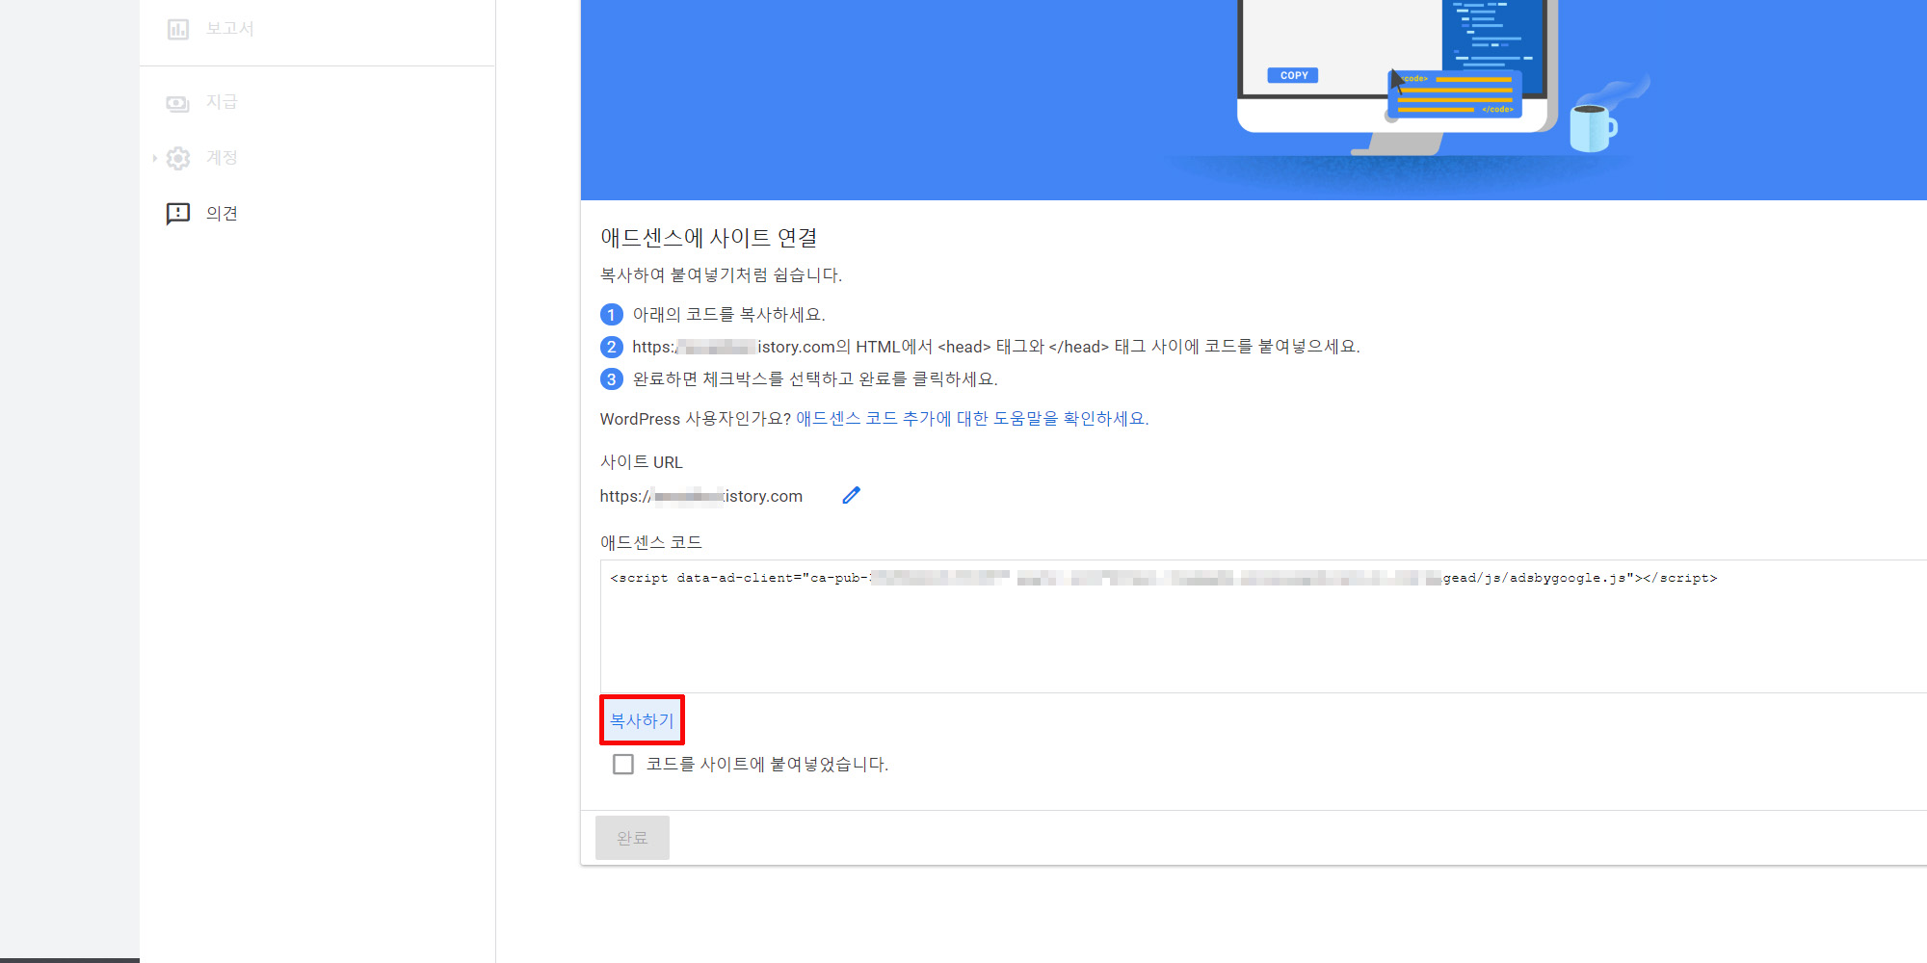Click the 완료 done button
This screenshot has height=963, width=1927.
point(632,838)
